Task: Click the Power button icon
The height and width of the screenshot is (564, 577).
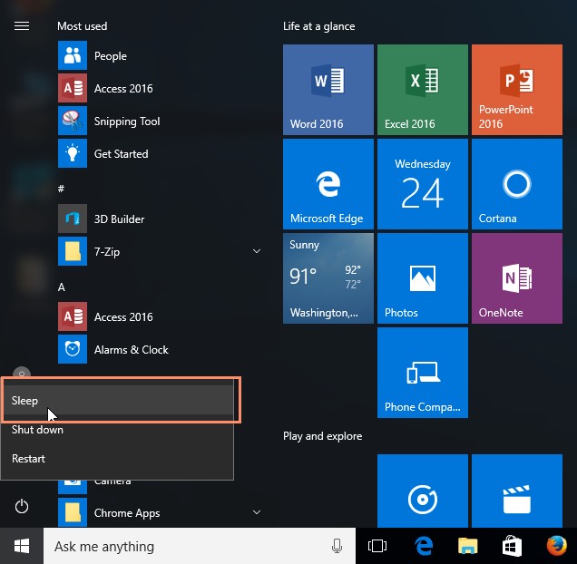Action: 22,506
